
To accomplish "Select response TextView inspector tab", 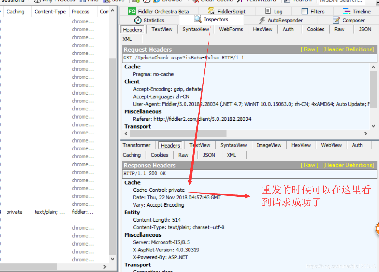I will (200, 145).
